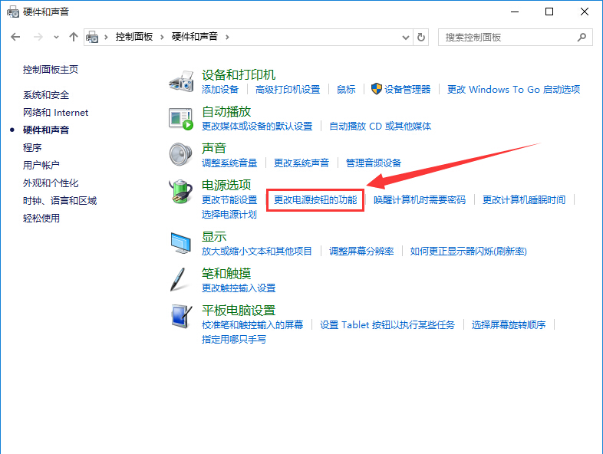Image resolution: width=603 pixels, height=454 pixels.
Task: Click the 设备管理器 link
Action: pyautogui.click(x=407, y=90)
